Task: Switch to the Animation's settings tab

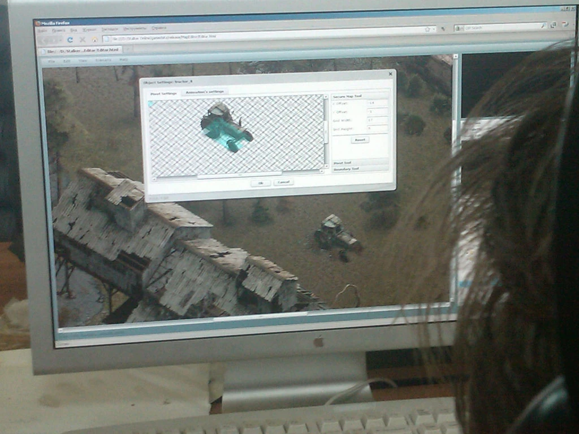Action: (205, 92)
